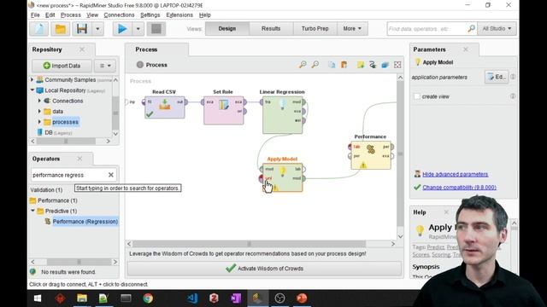Switch to the Results view
547x307 pixels.
[x=271, y=28]
